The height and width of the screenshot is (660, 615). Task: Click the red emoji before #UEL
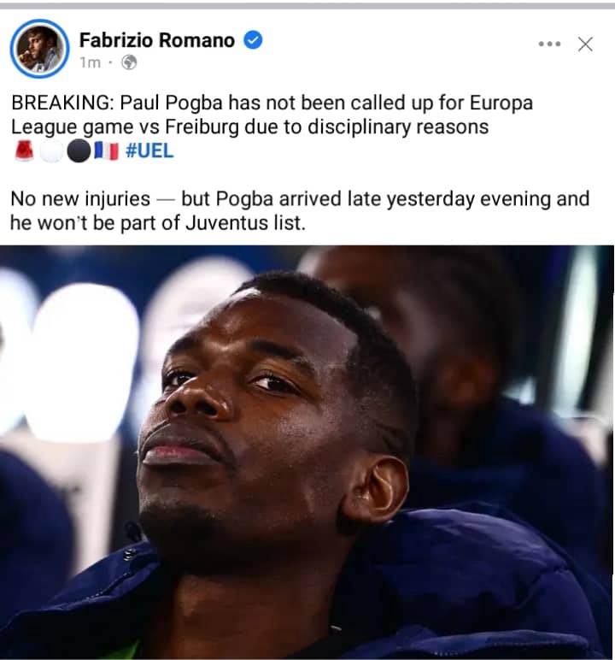tap(24, 150)
